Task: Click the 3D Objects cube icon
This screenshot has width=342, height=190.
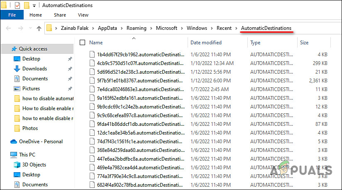Action: tap(17, 165)
